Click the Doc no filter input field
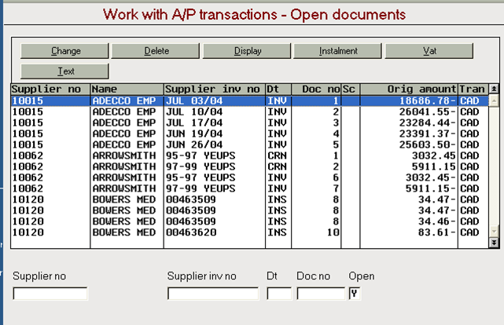This screenshot has height=325, width=504. 321,294
